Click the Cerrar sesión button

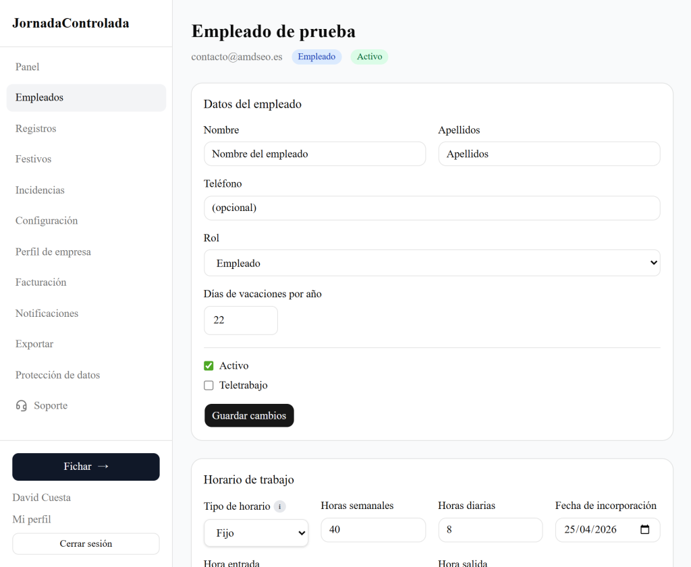coord(86,543)
